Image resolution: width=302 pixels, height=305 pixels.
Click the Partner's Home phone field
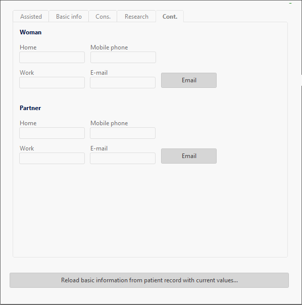click(52, 133)
